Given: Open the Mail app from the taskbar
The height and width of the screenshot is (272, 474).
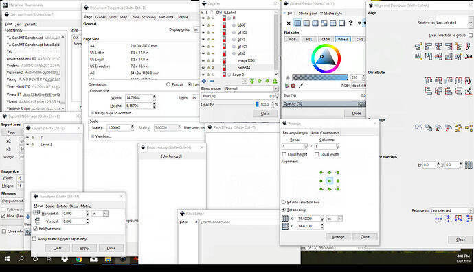Looking at the screenshot, I should [93, 259].
